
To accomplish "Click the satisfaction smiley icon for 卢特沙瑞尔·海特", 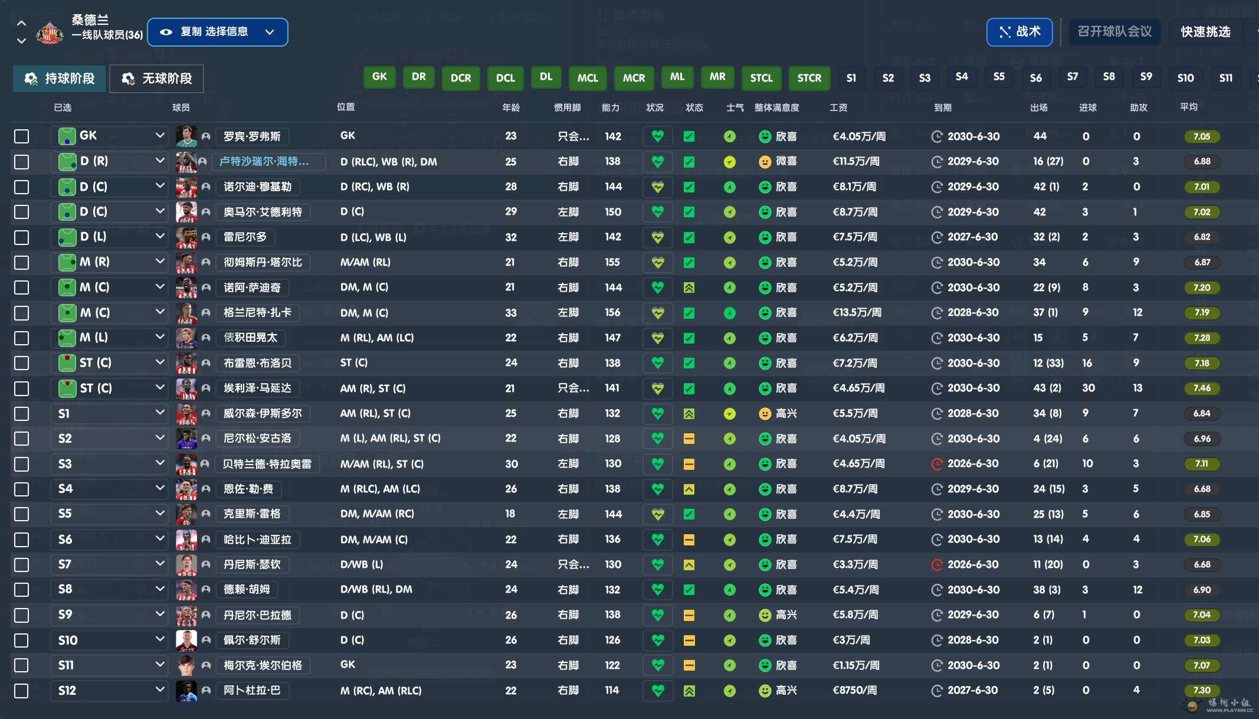I will coord(765,162).
